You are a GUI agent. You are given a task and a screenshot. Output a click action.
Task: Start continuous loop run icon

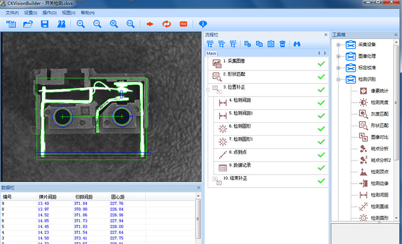[166, 24]
